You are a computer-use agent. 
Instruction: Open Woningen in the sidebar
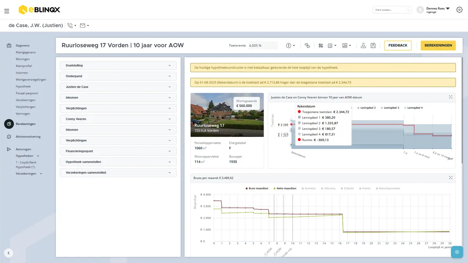click(x=23, y=59)
